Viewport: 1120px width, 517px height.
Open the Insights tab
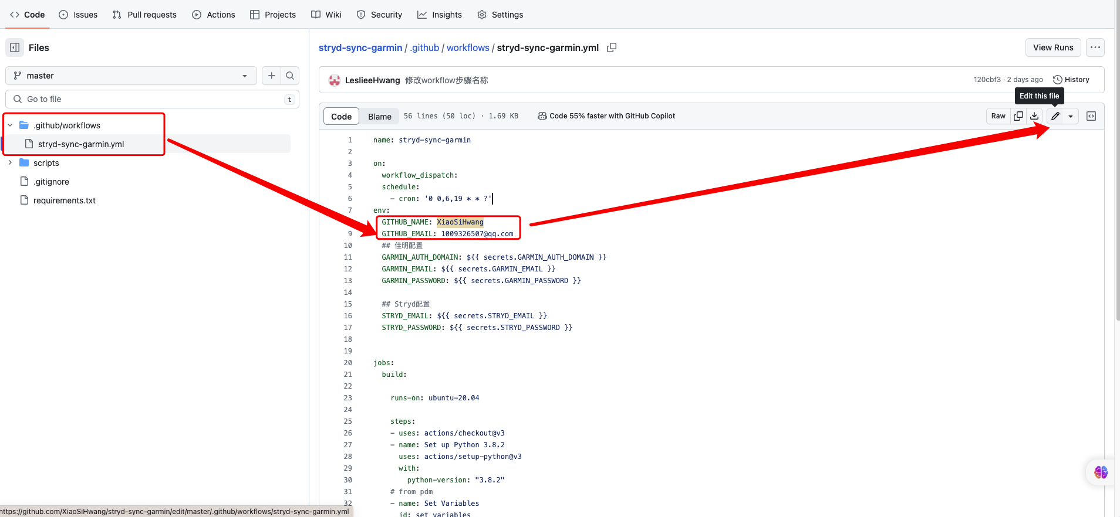point(440,15)
